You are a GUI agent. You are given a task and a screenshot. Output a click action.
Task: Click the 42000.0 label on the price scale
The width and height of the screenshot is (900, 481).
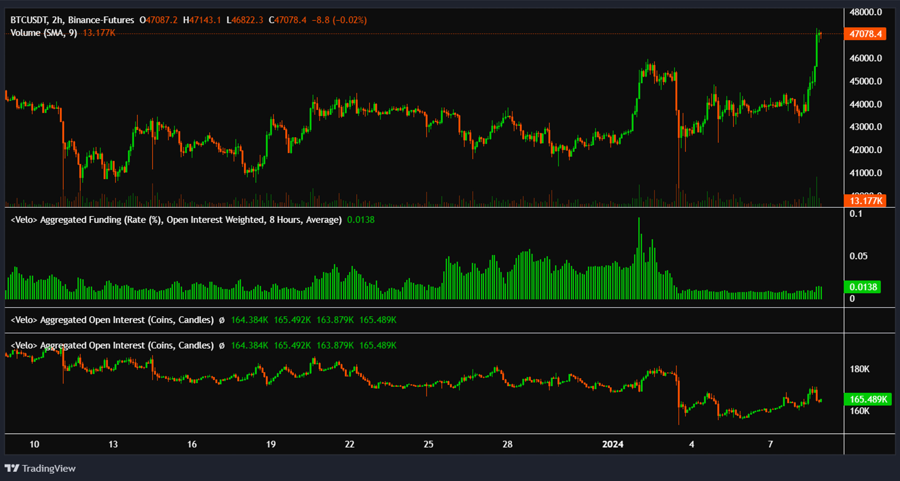click(865, 150)
